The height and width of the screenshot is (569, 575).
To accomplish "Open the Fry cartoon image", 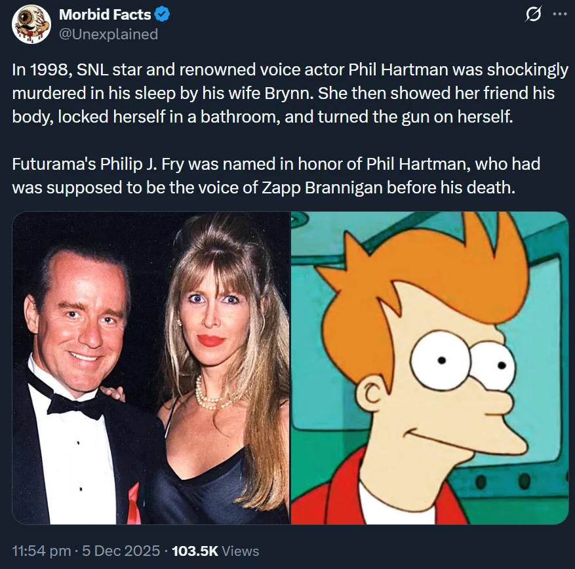I will [429, 367].
